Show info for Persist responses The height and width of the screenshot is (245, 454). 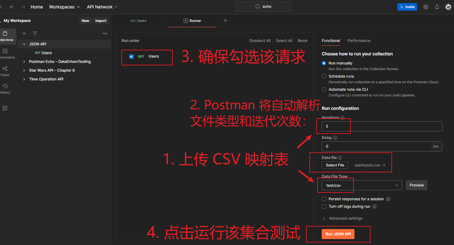388,199
